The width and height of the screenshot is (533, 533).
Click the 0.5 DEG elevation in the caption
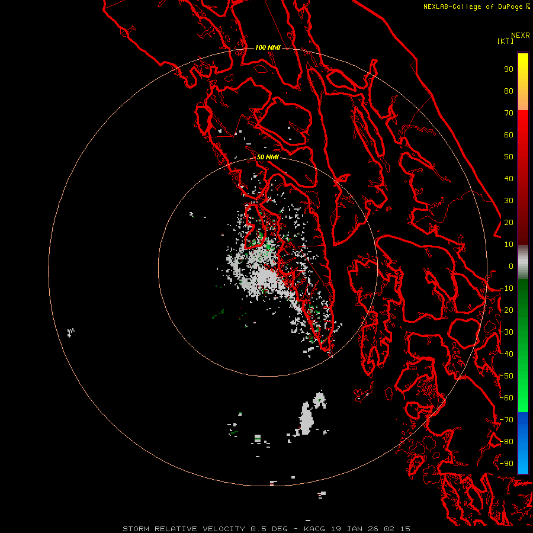coord(269,529)
